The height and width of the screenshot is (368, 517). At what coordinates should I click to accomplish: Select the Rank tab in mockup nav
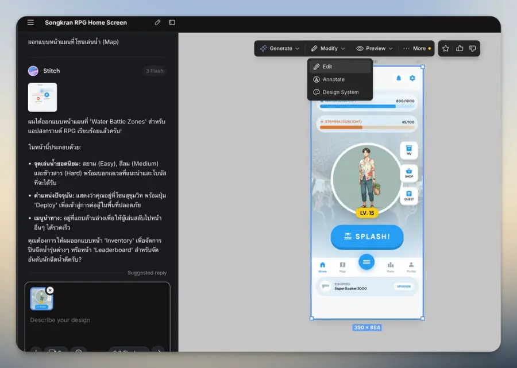click(x=391, y=267)
